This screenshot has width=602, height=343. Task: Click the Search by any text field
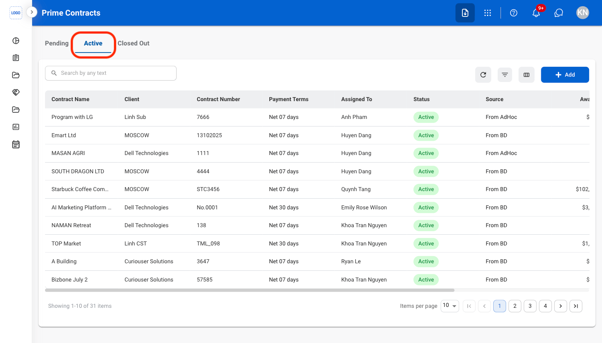tap(111, 73)
